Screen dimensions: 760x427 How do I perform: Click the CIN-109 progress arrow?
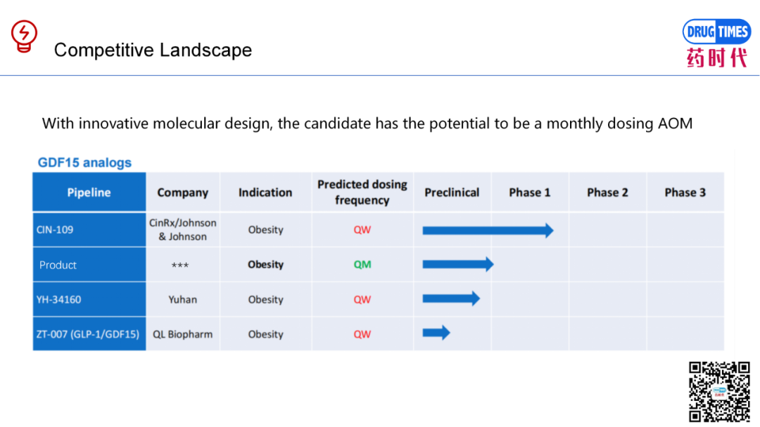488,230
